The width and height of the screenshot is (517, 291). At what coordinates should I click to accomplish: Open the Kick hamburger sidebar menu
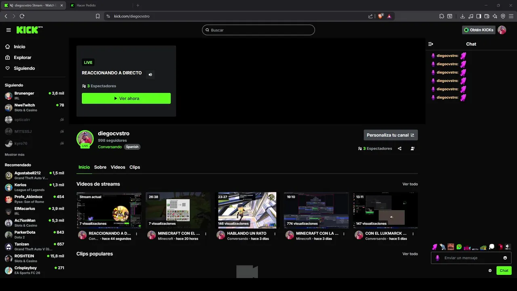[8, 30]
